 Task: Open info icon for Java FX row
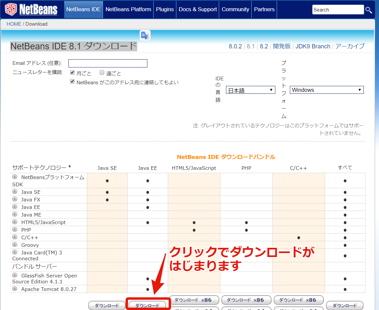[15, 199]
